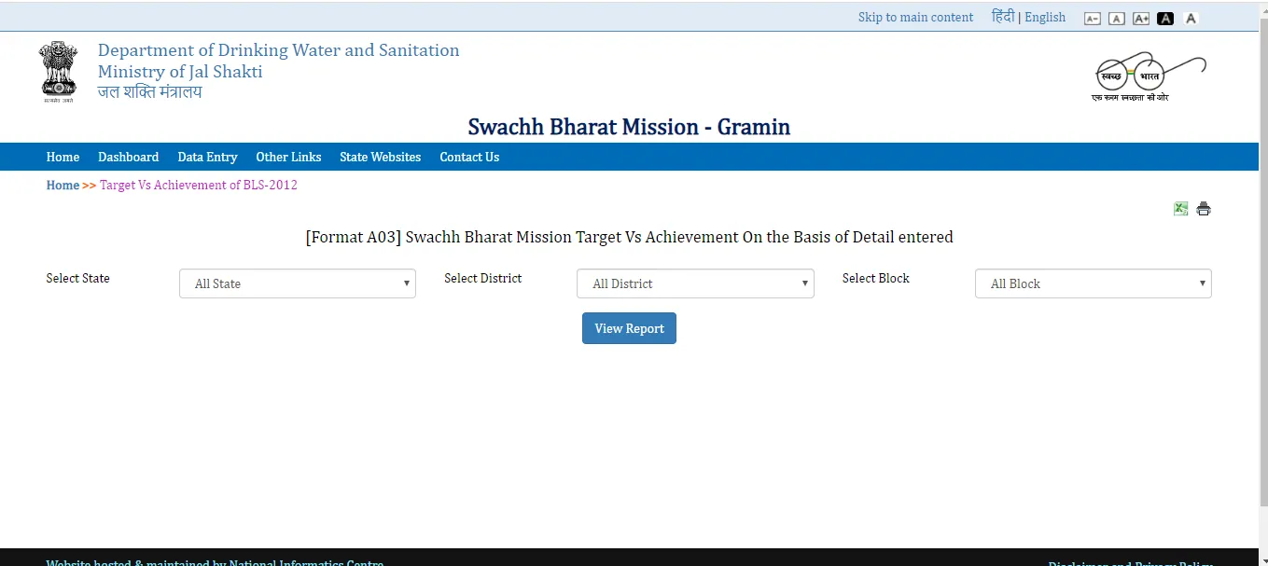Click the national emblem logo

click(59, 72)
